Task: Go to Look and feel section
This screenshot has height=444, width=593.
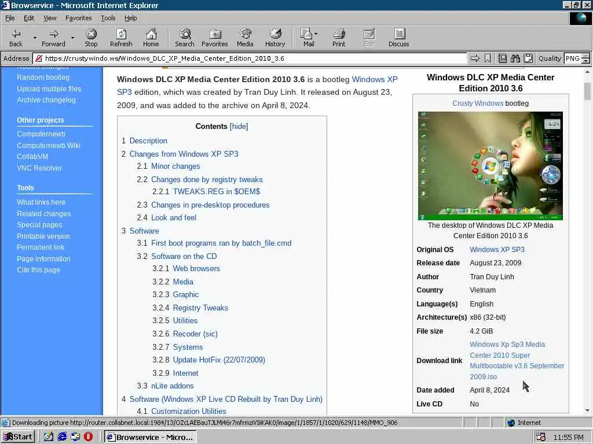Action: 174,217
